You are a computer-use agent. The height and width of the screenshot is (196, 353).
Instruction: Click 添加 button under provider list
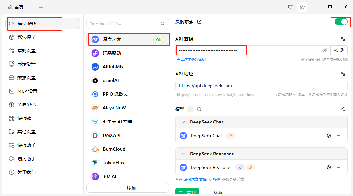tap(128, 188)
